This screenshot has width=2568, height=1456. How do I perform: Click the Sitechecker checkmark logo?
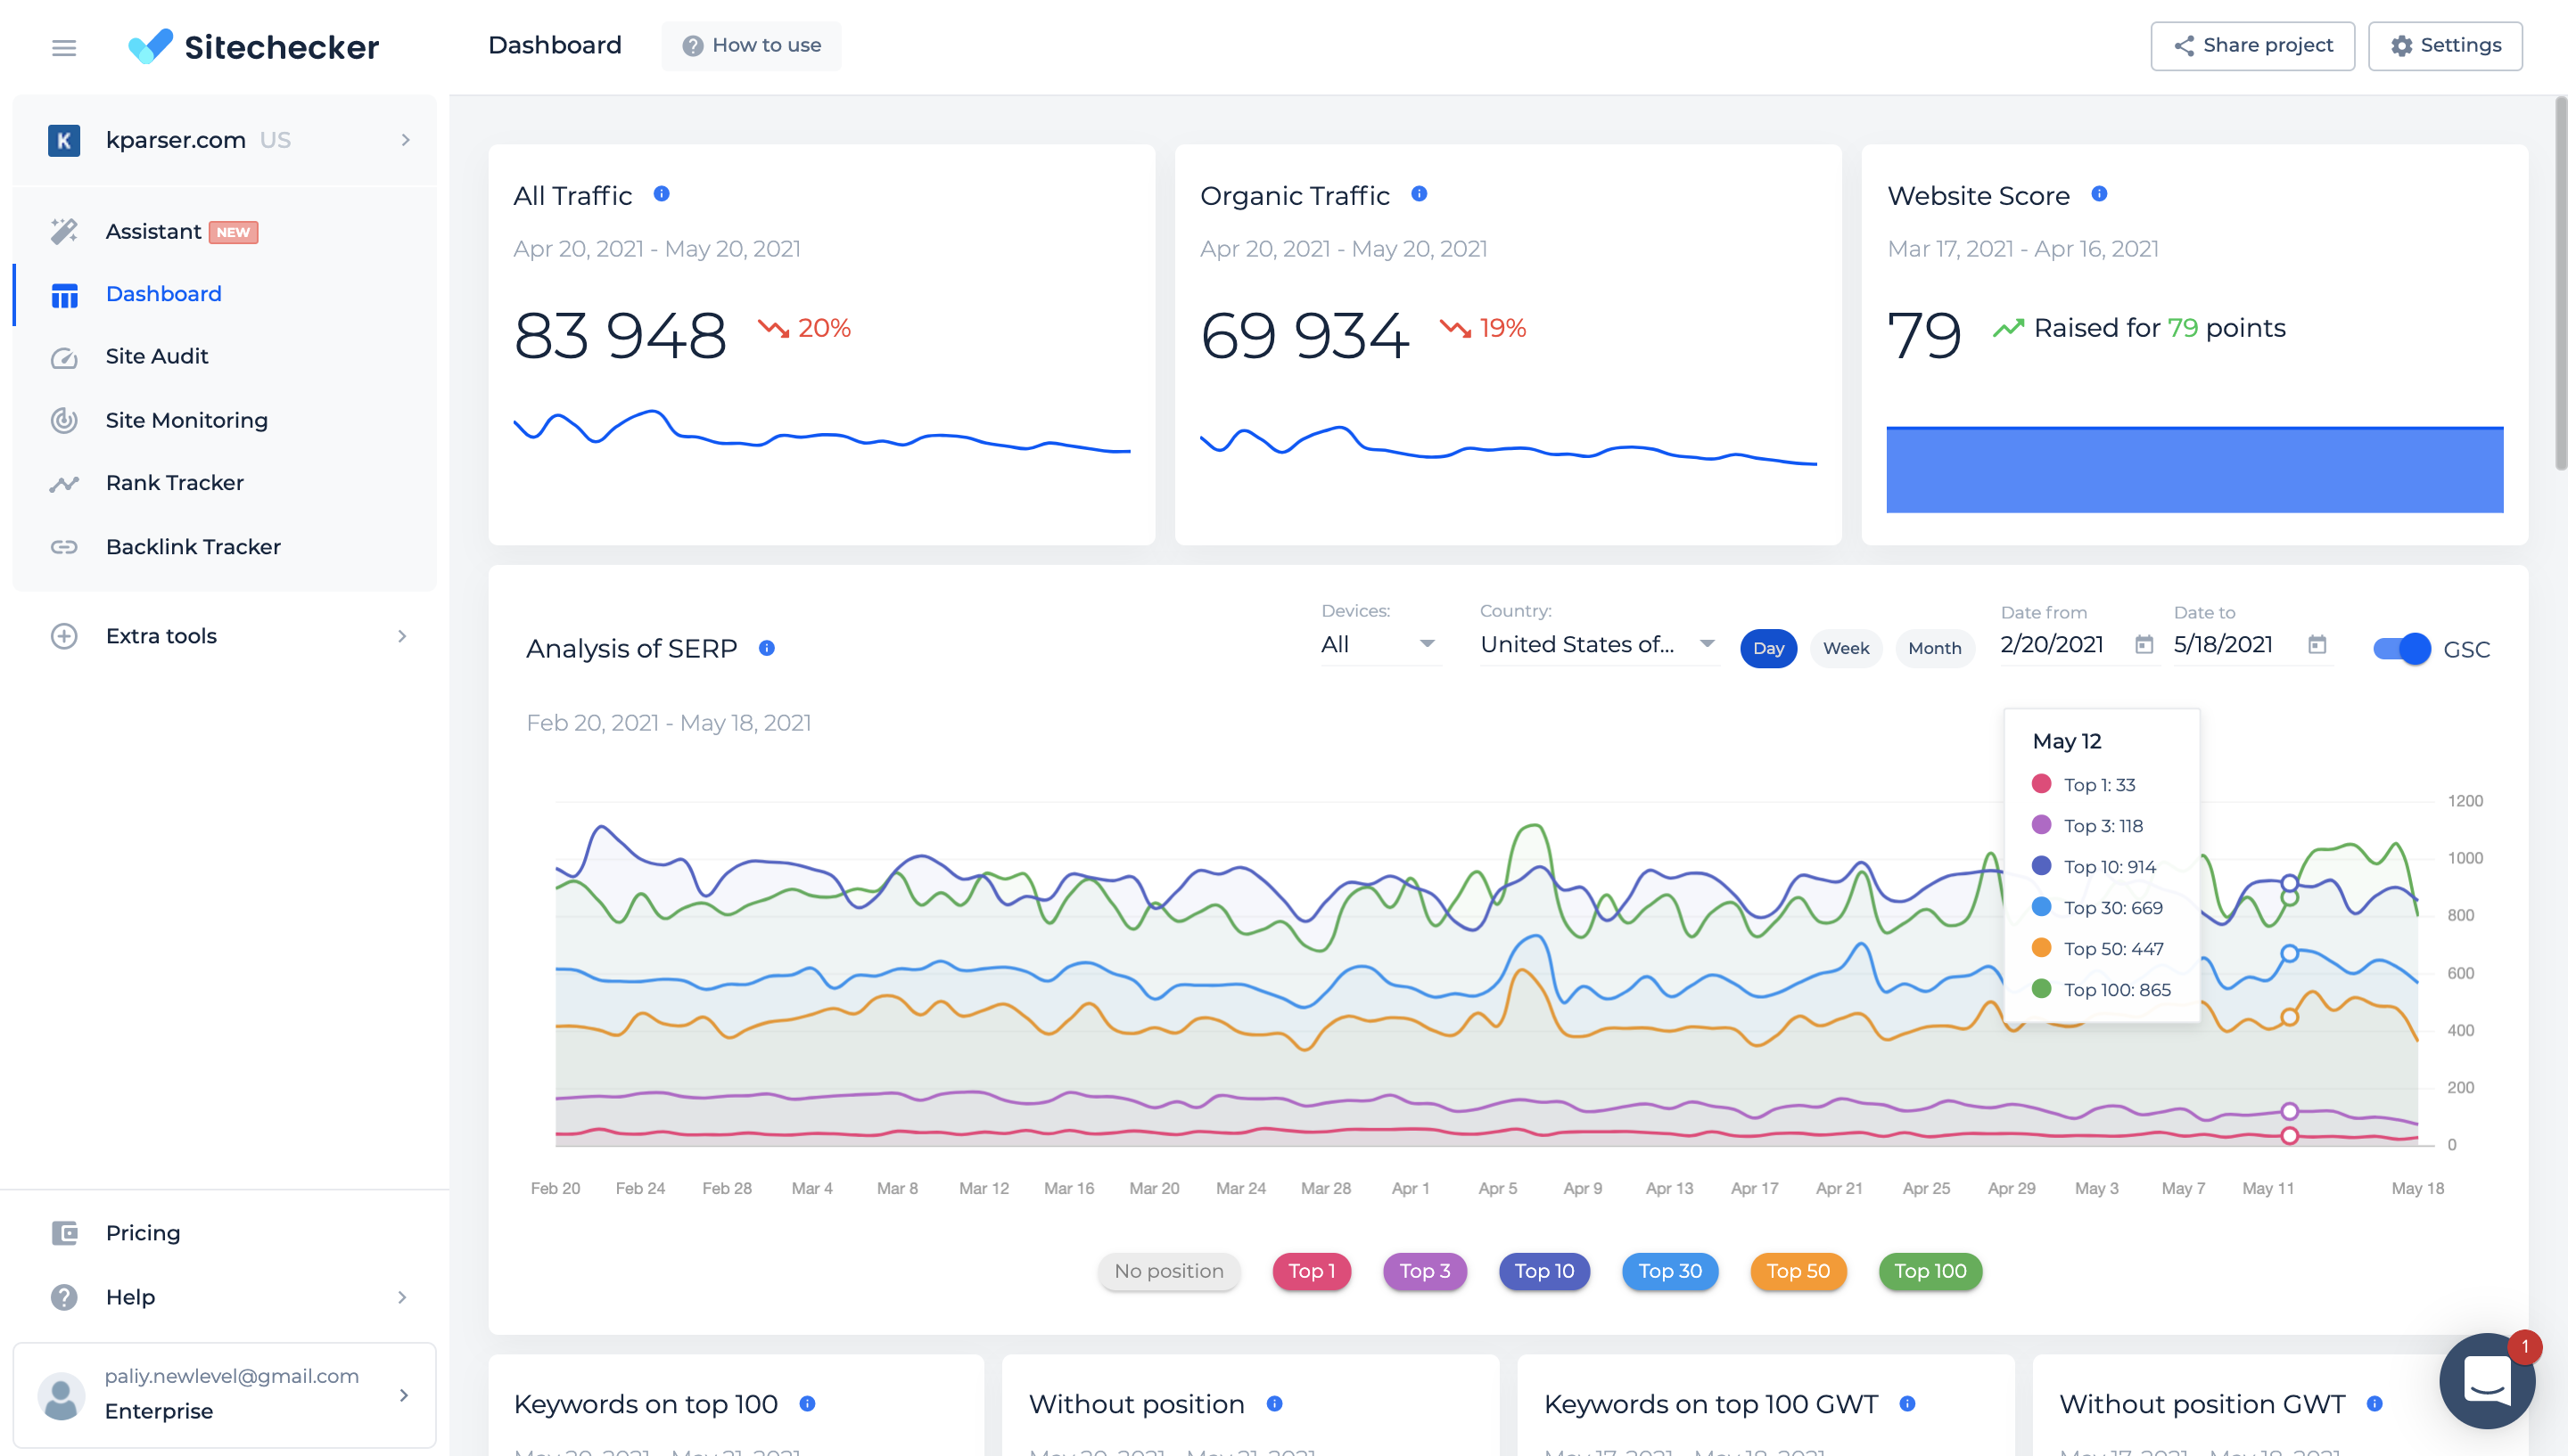151,46
